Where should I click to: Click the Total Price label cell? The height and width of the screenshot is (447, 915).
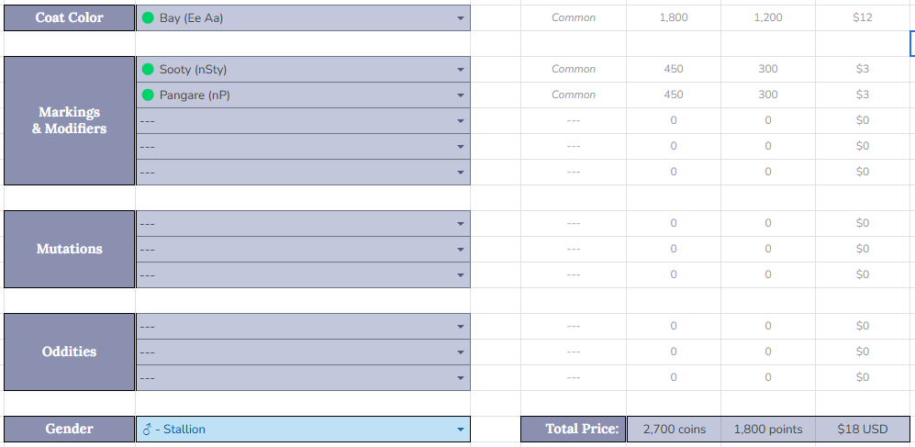[574, 429]
